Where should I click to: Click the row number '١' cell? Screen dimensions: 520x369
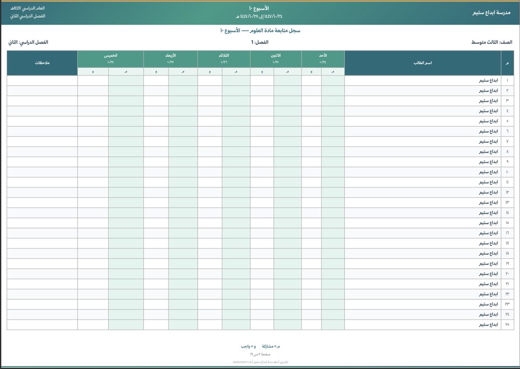507,81
